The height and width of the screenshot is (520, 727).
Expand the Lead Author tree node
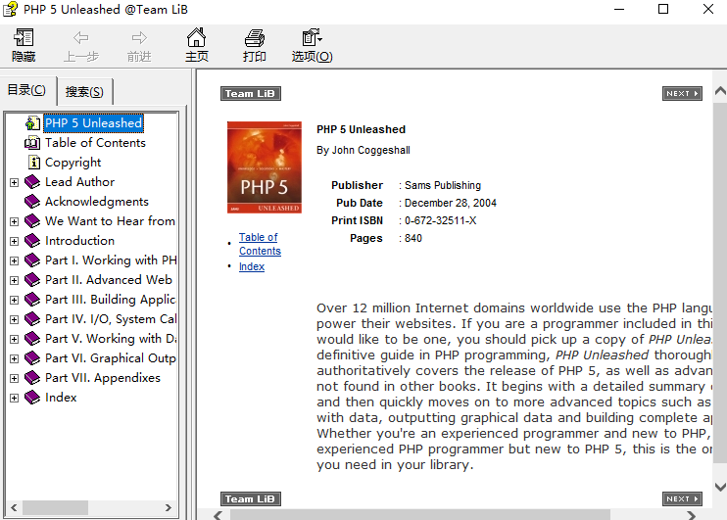(15, 182)
